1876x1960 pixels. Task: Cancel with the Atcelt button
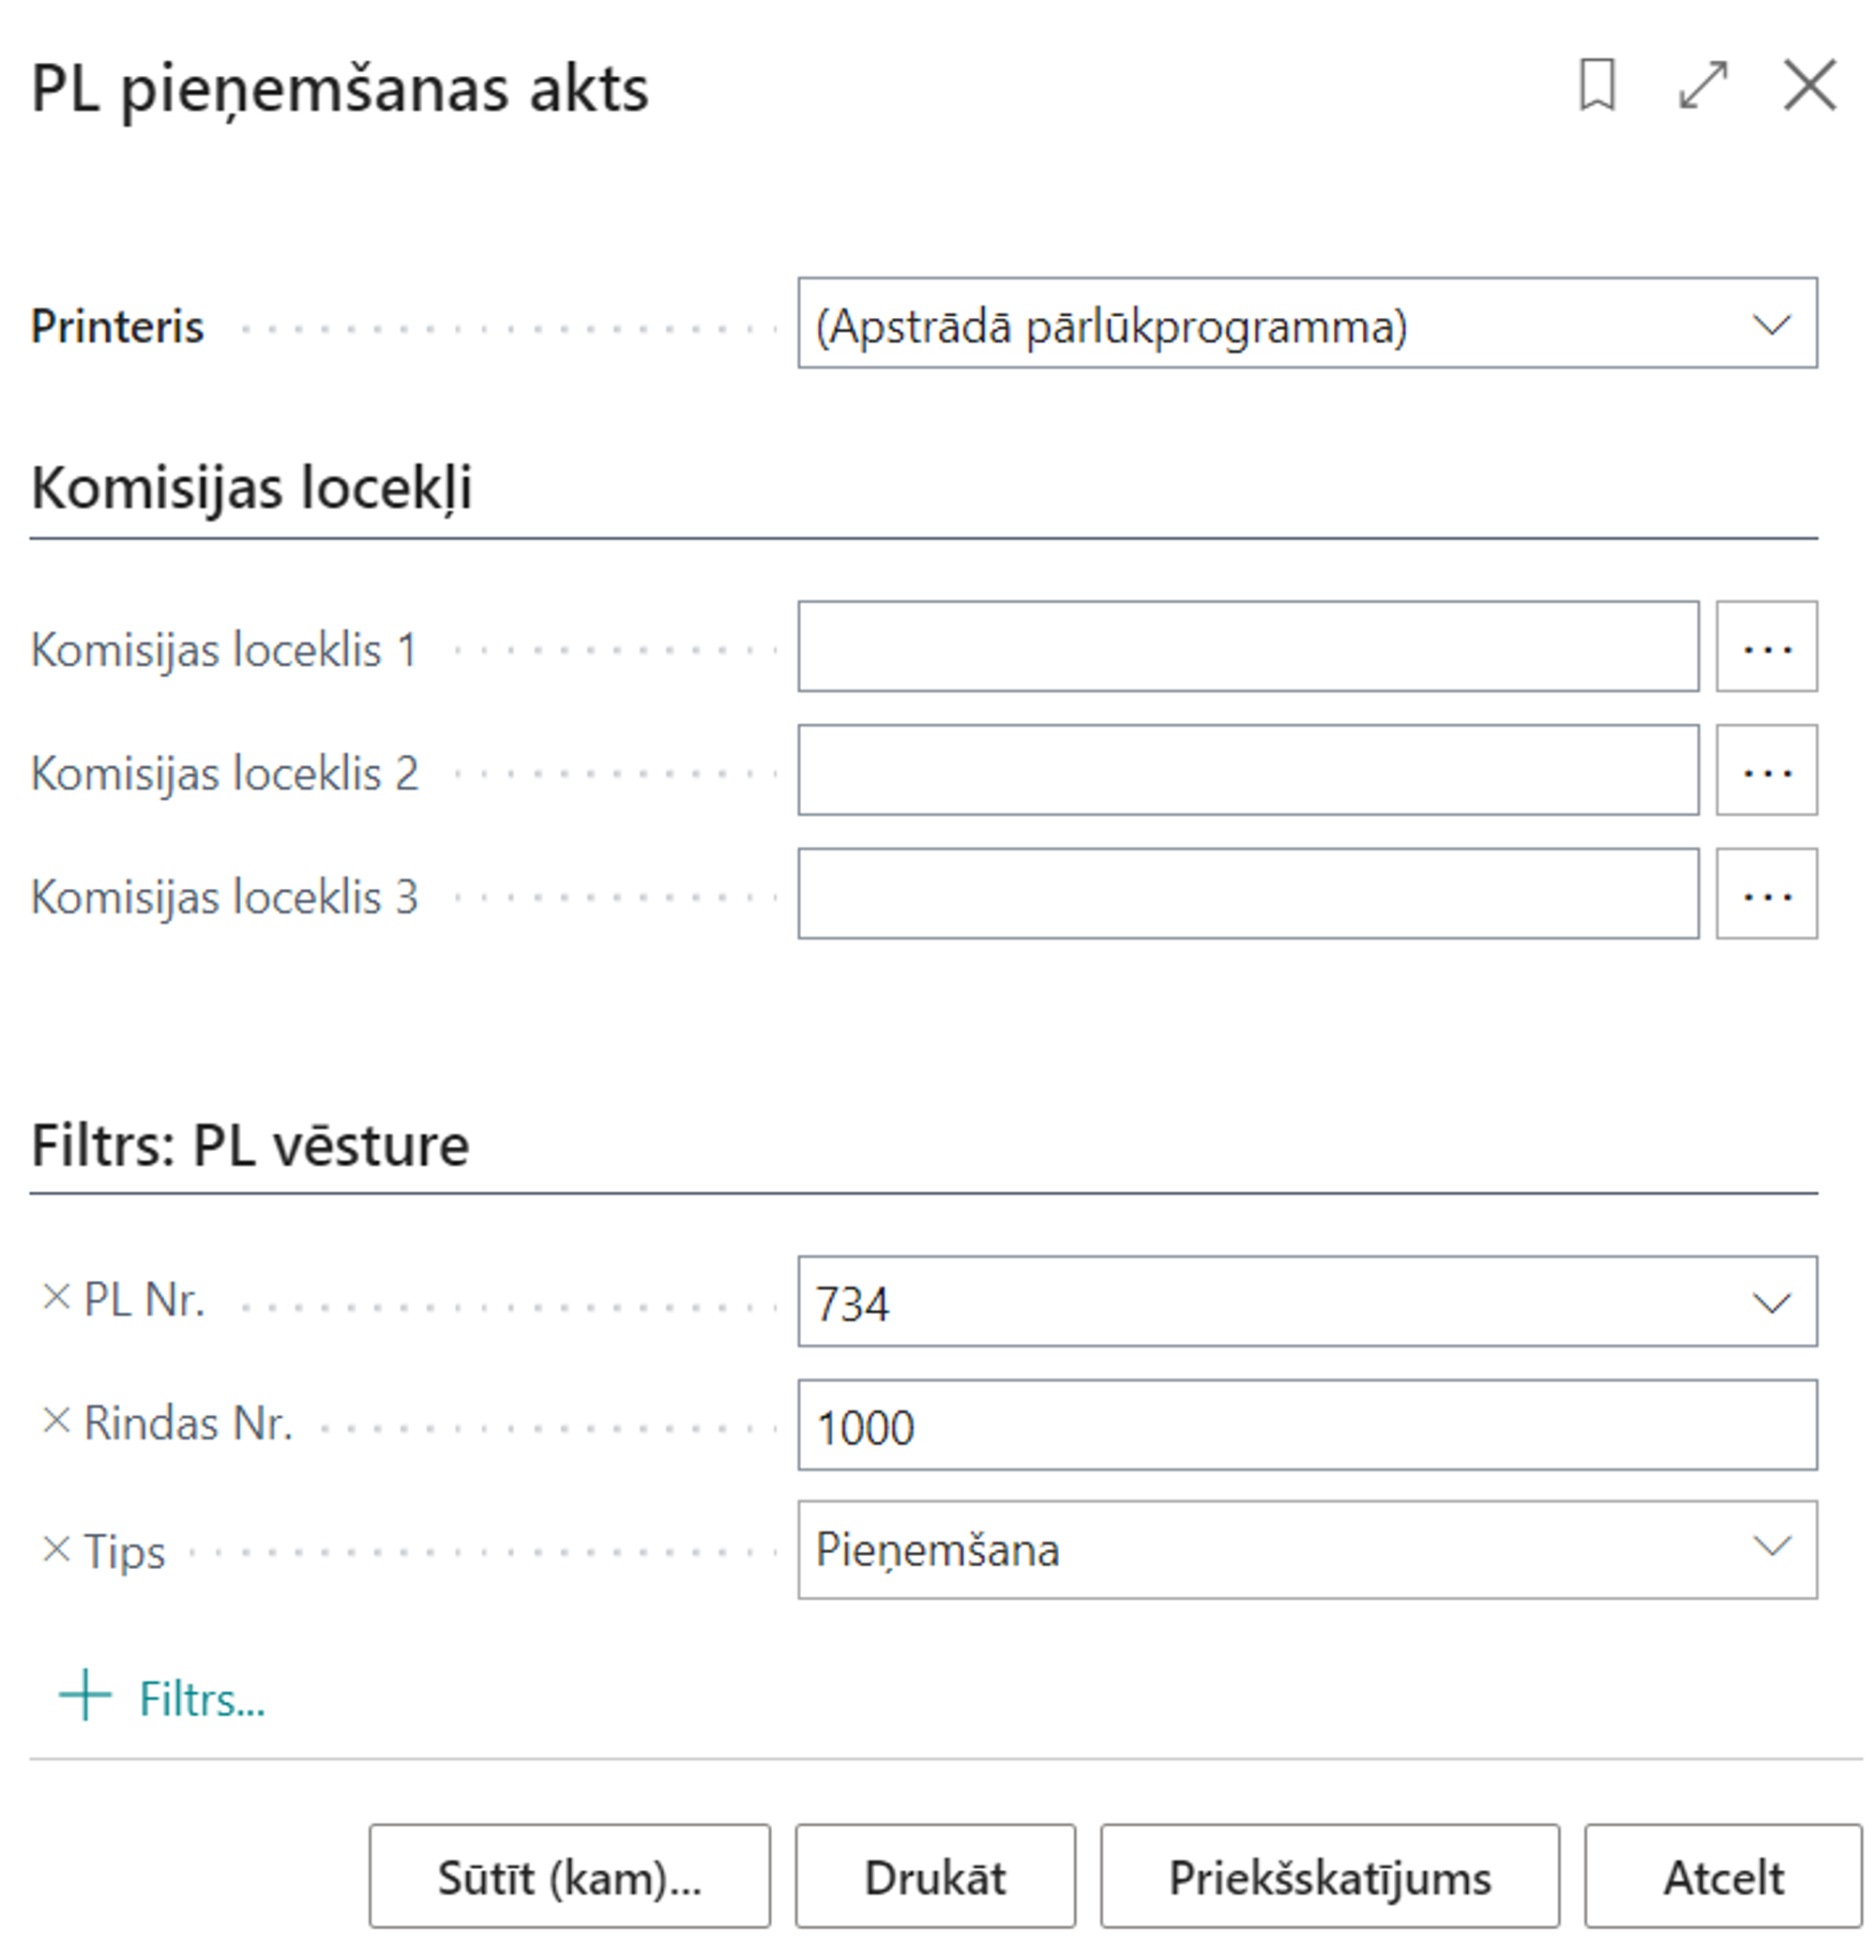[1722, 1877]
